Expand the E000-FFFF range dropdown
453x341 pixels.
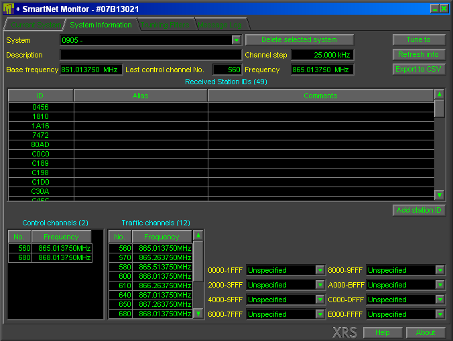440,314
